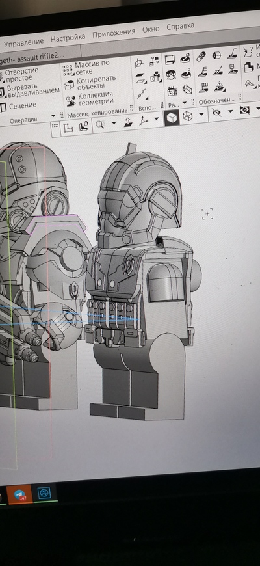The image size is (260, 566).
Task: Click the Вспо... panel label
Action: click(147, 107)
